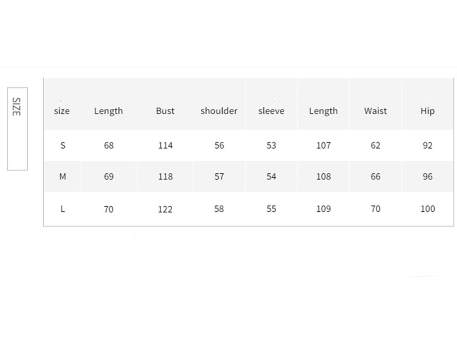Select the length value 107 cell

(324, 145)
